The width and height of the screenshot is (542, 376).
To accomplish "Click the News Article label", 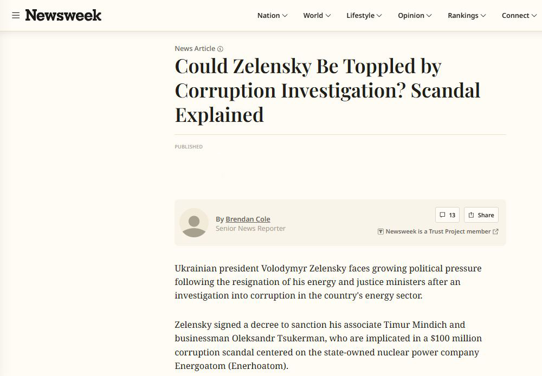I will (195, 49).
